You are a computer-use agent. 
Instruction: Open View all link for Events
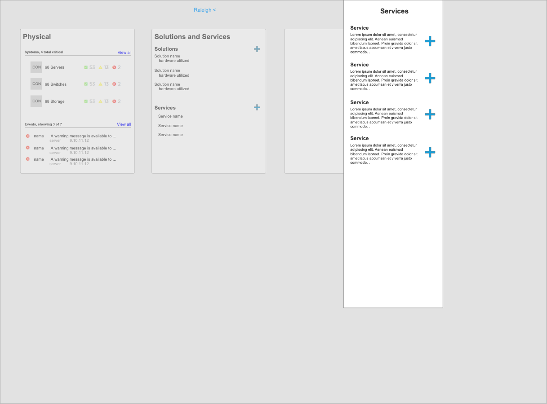[124, 124]
